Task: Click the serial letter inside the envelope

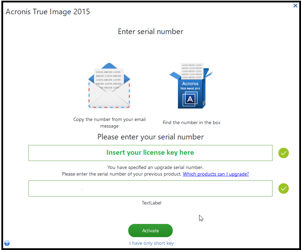Action: [109, 79]
